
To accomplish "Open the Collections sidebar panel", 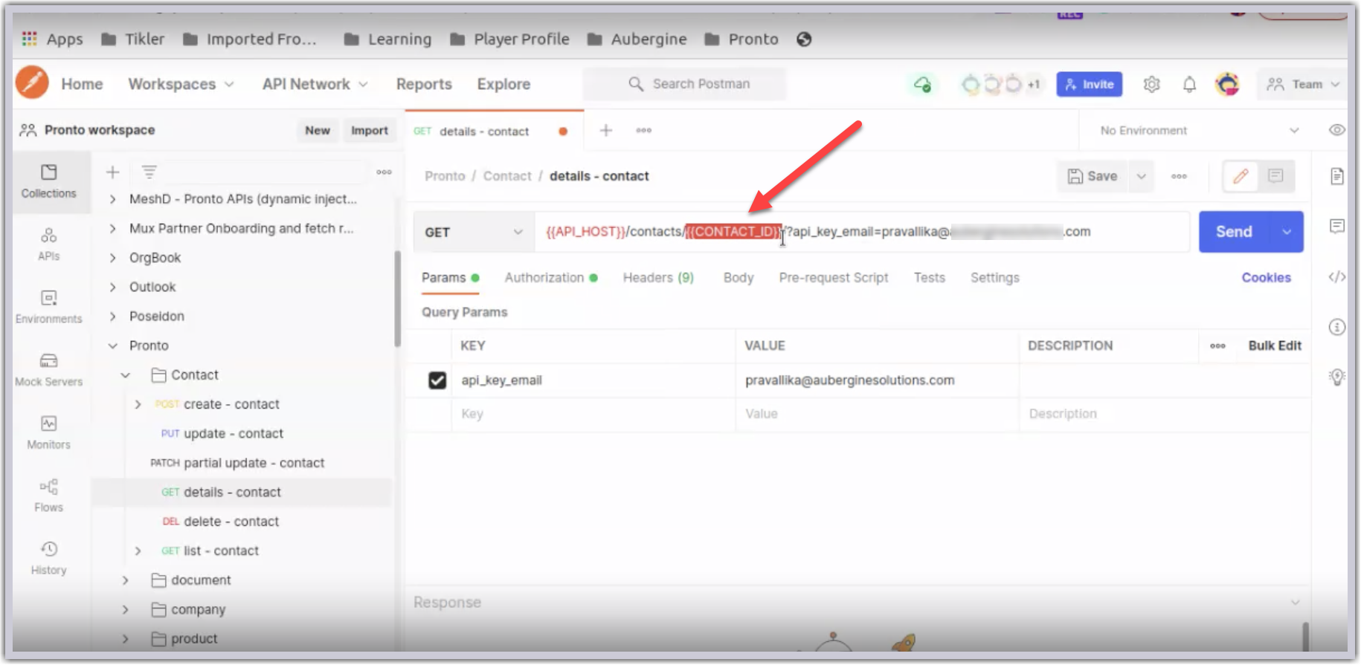I will pyautogui.click(x=48, y=181).
